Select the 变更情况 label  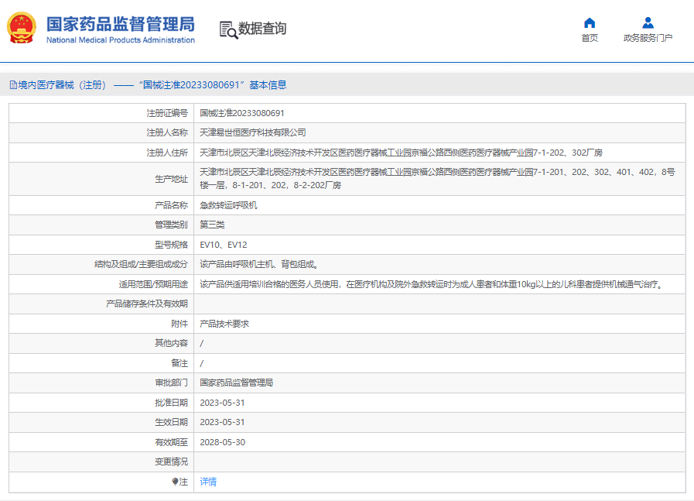[x=171, y=462]
